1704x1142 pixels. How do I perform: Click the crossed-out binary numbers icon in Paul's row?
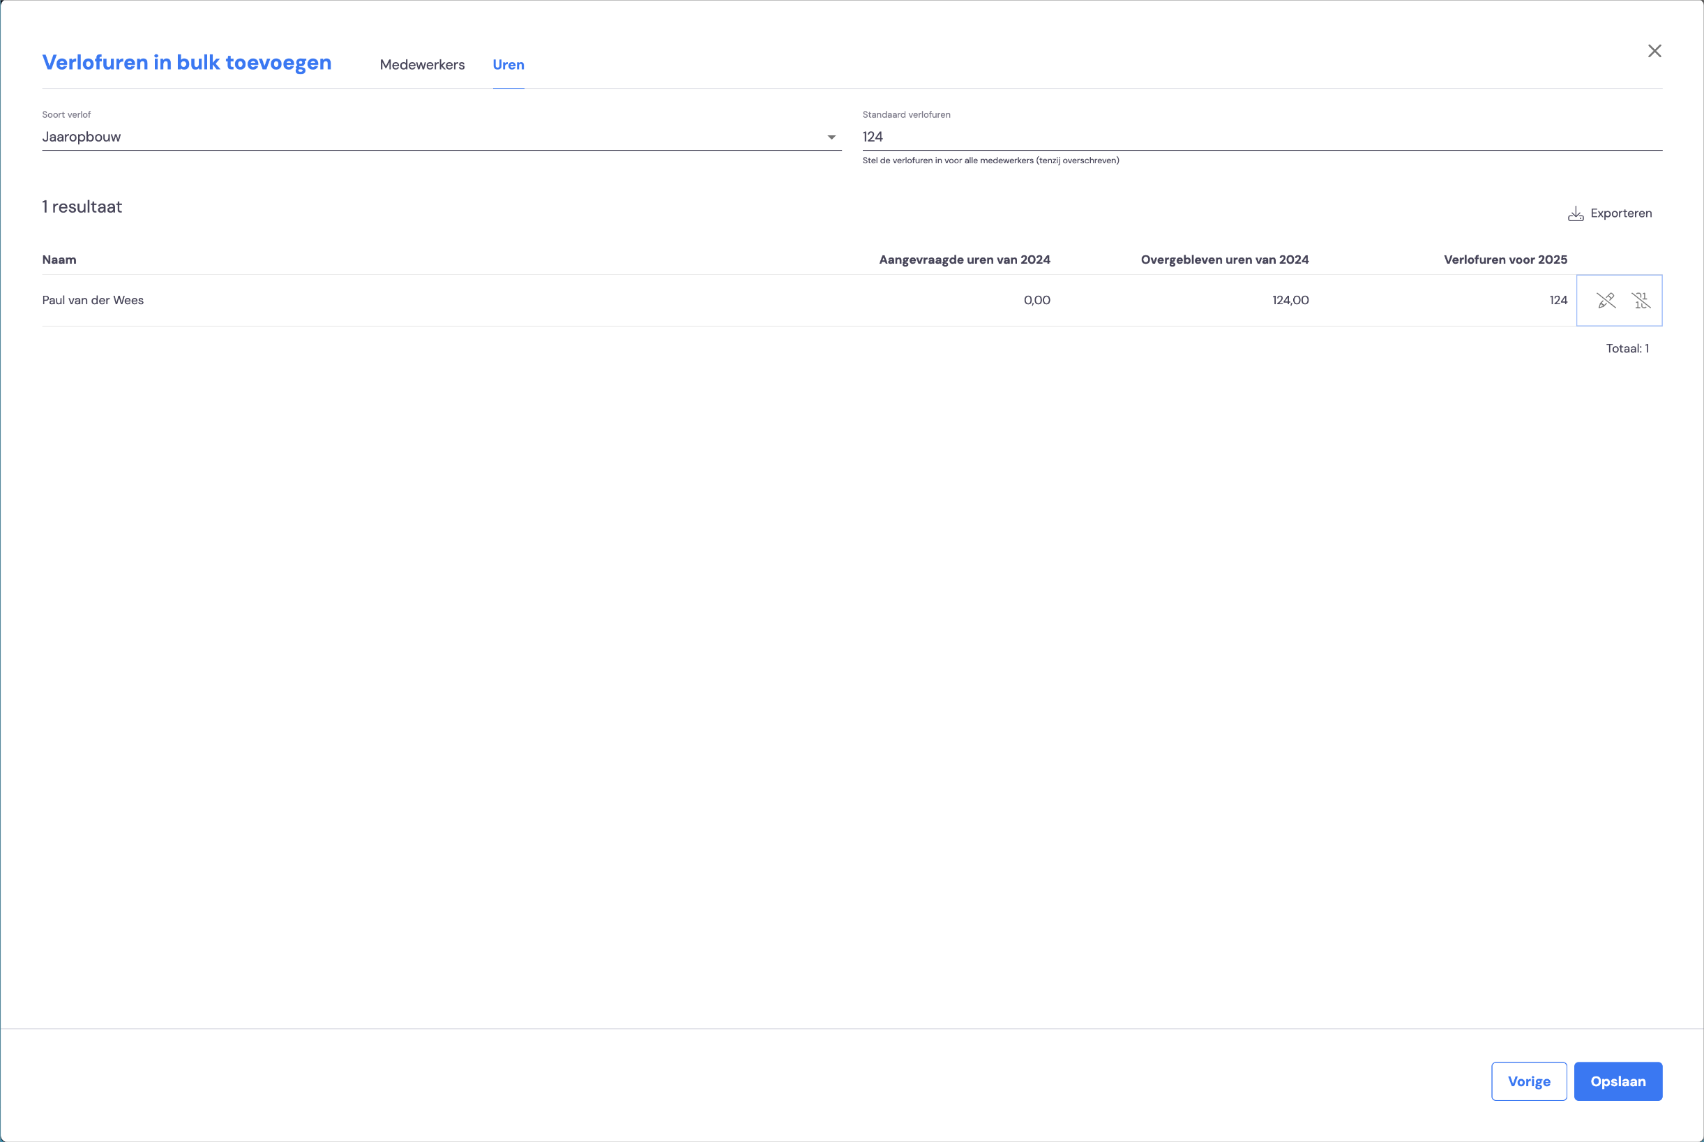tap(1641, 300)
